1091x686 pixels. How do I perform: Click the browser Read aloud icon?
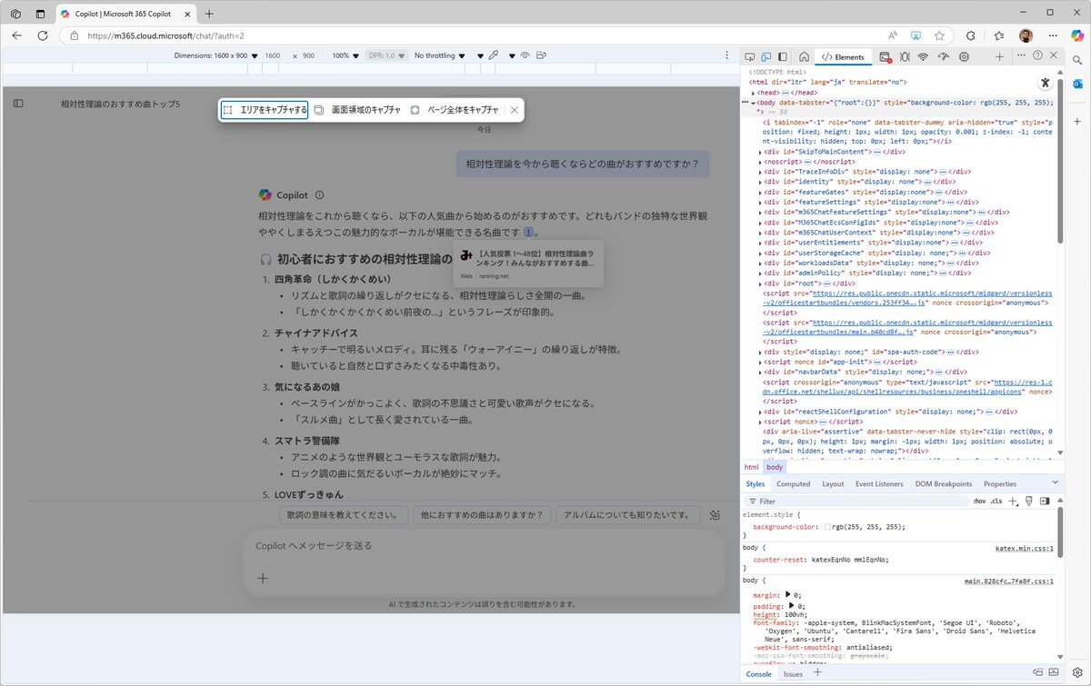(895, 35)
